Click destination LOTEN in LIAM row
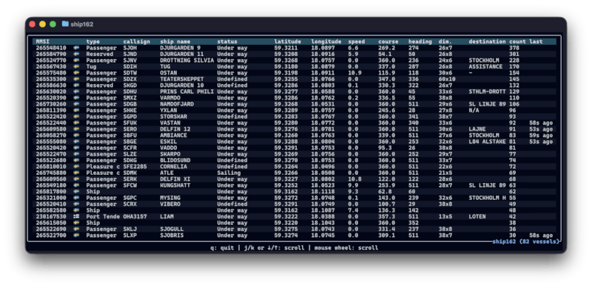Screen dimensions: 592x287 click(x=477, y=217)
